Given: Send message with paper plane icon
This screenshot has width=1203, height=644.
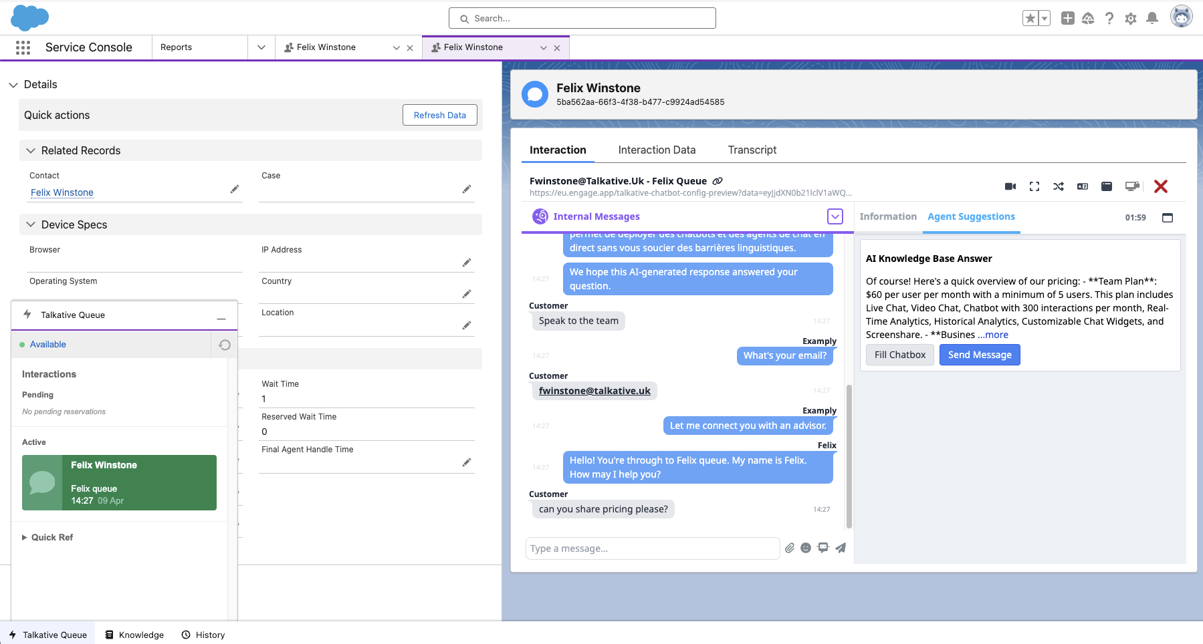Looking at the screenshot, I should (841, 548).
